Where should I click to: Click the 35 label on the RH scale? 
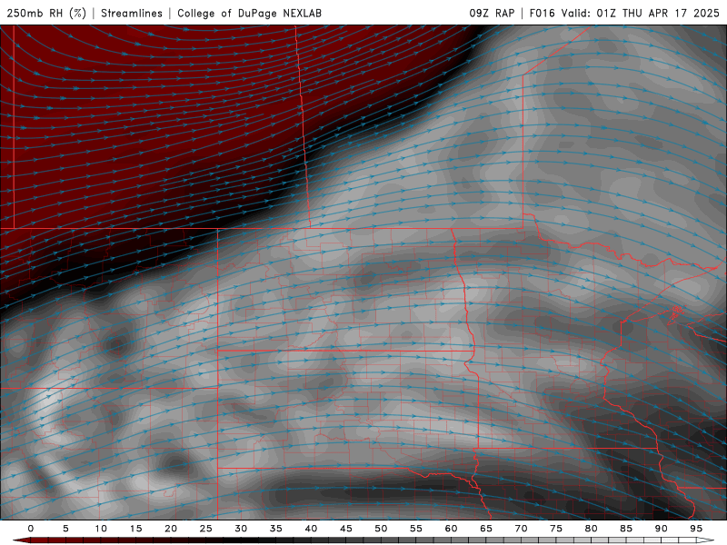(276, 529)
